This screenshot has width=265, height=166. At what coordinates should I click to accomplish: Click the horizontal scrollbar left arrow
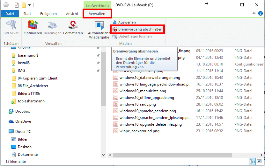110,155
